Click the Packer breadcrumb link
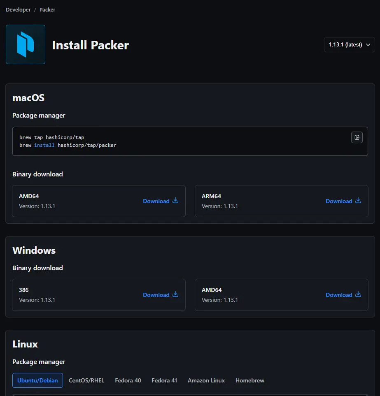380x396 pixels. coord(47,9)
